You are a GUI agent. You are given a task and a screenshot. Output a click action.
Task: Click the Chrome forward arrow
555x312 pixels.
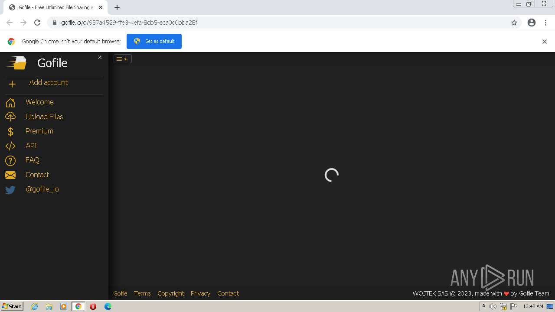pos(23,23)
